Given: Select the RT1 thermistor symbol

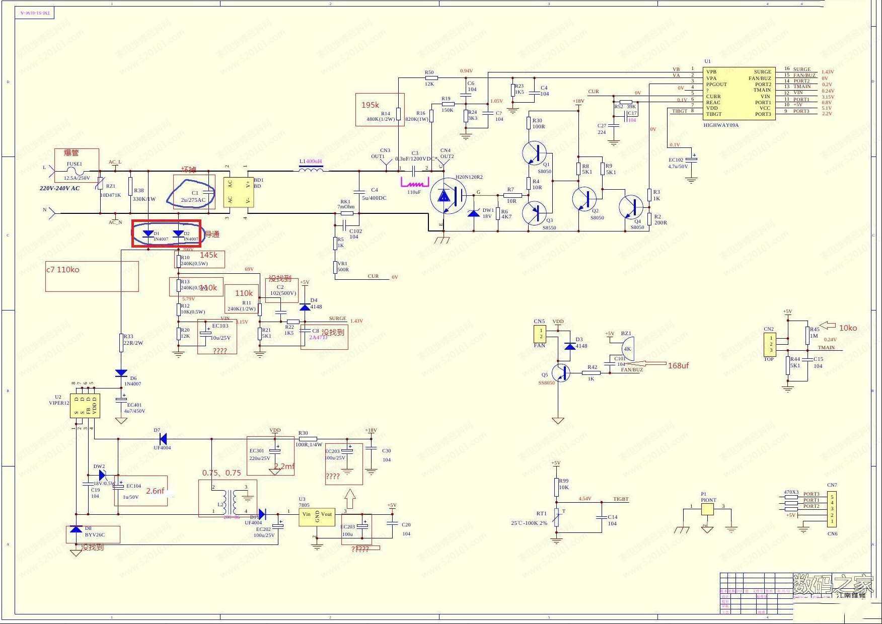Looking at the screenshot, I should (557, 517).
